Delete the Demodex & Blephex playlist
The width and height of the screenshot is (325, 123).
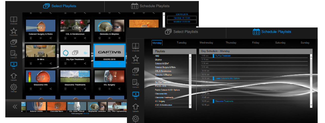[x=100, y=38]
